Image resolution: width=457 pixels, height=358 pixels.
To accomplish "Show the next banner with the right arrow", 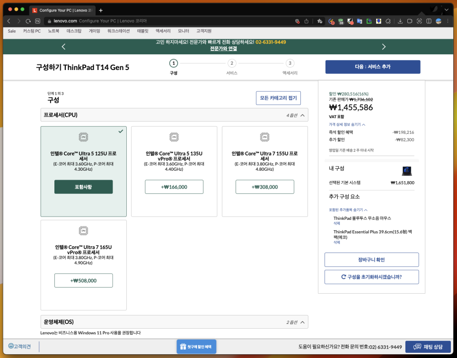I will tap(384, 47).
